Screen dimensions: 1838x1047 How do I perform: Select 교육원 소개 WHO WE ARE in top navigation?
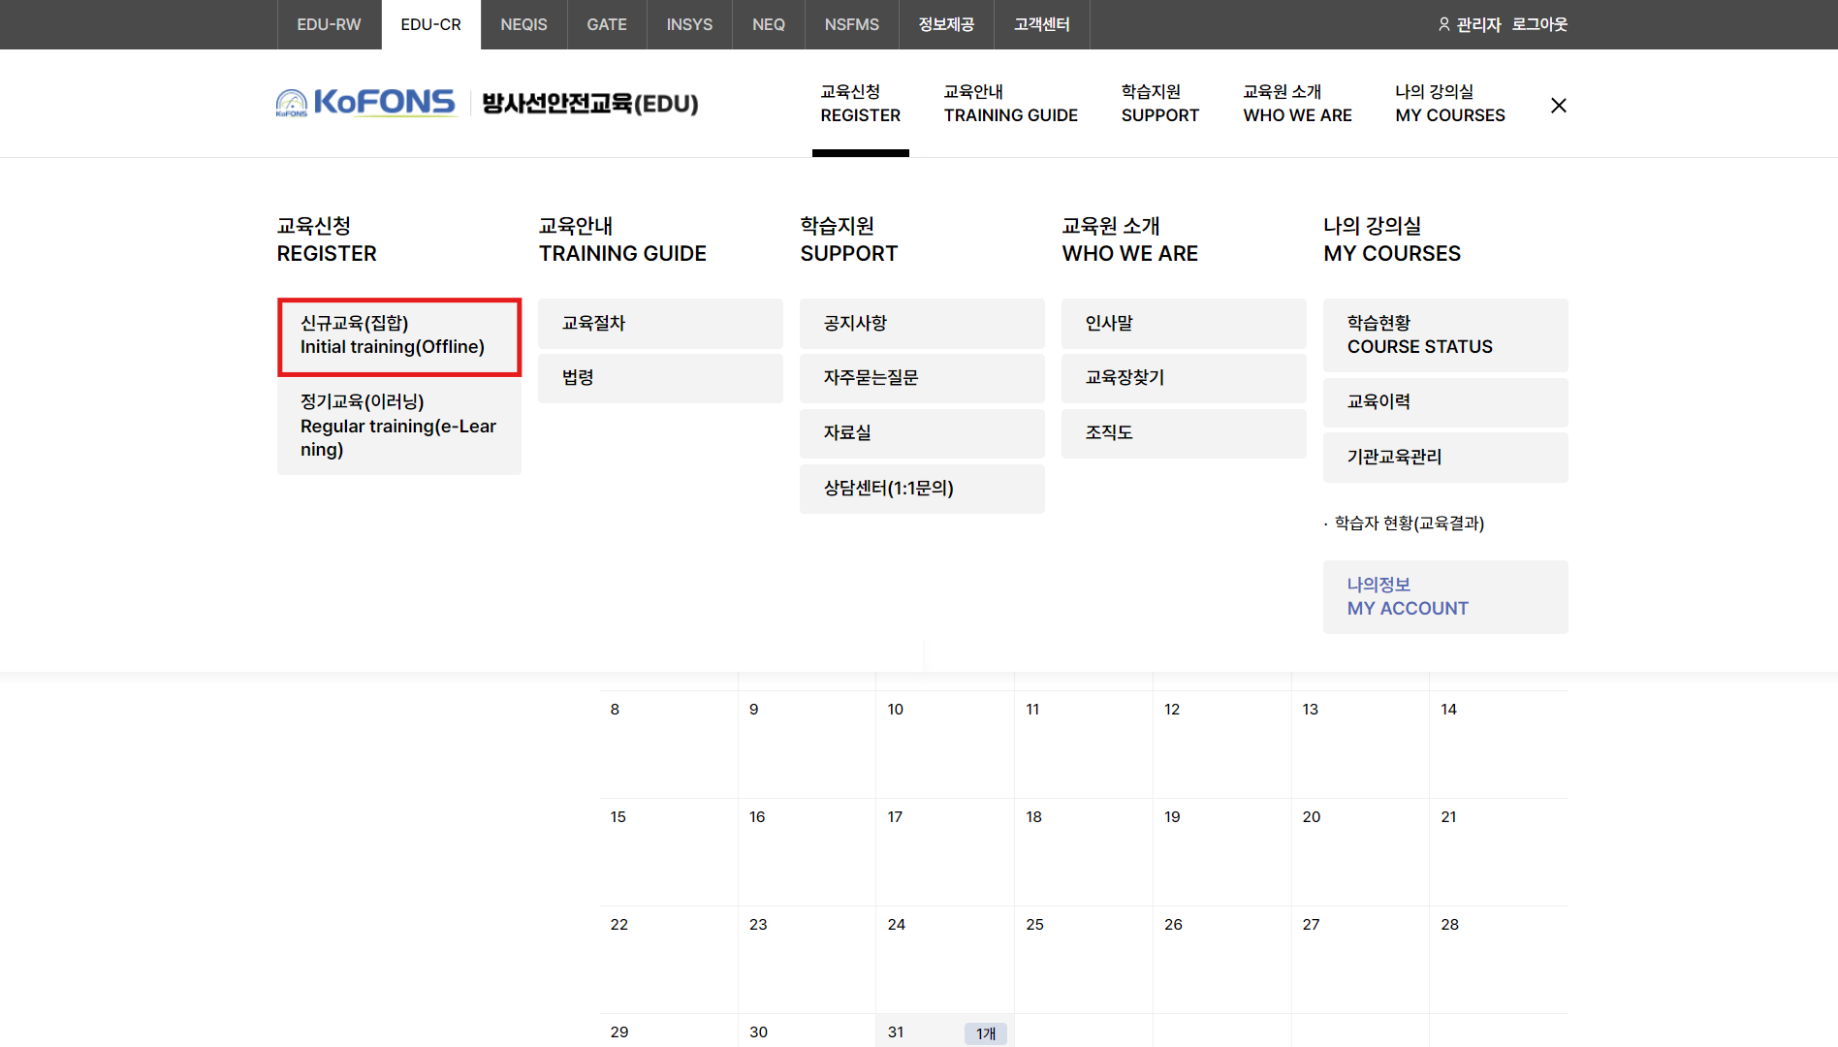point(1298,104)
